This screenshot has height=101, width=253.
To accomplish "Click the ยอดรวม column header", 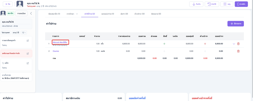I will pyautogui.click(x=142, y=36).
